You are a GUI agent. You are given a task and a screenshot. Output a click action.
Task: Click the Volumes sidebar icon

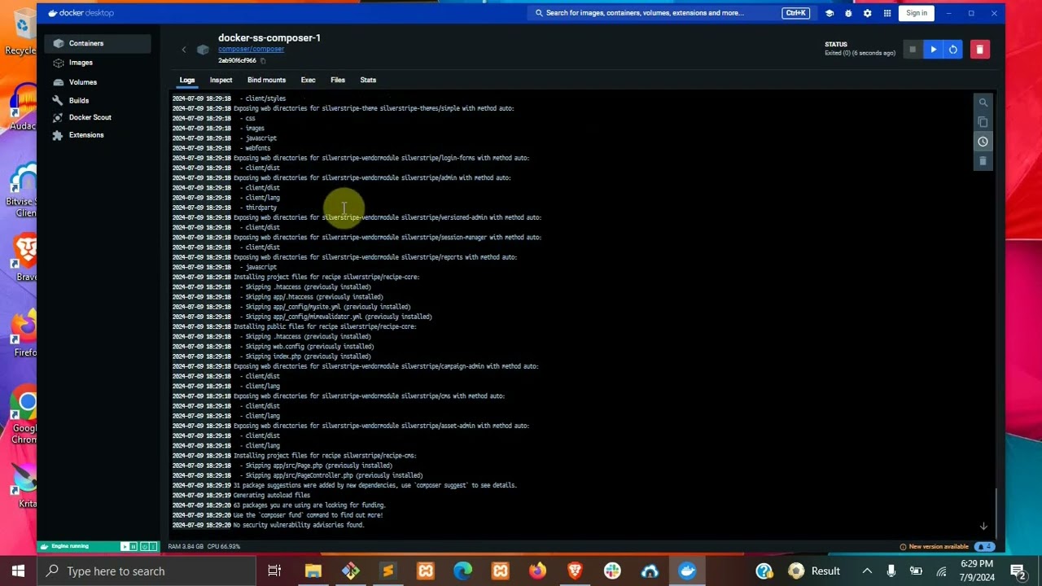point(58,82)
